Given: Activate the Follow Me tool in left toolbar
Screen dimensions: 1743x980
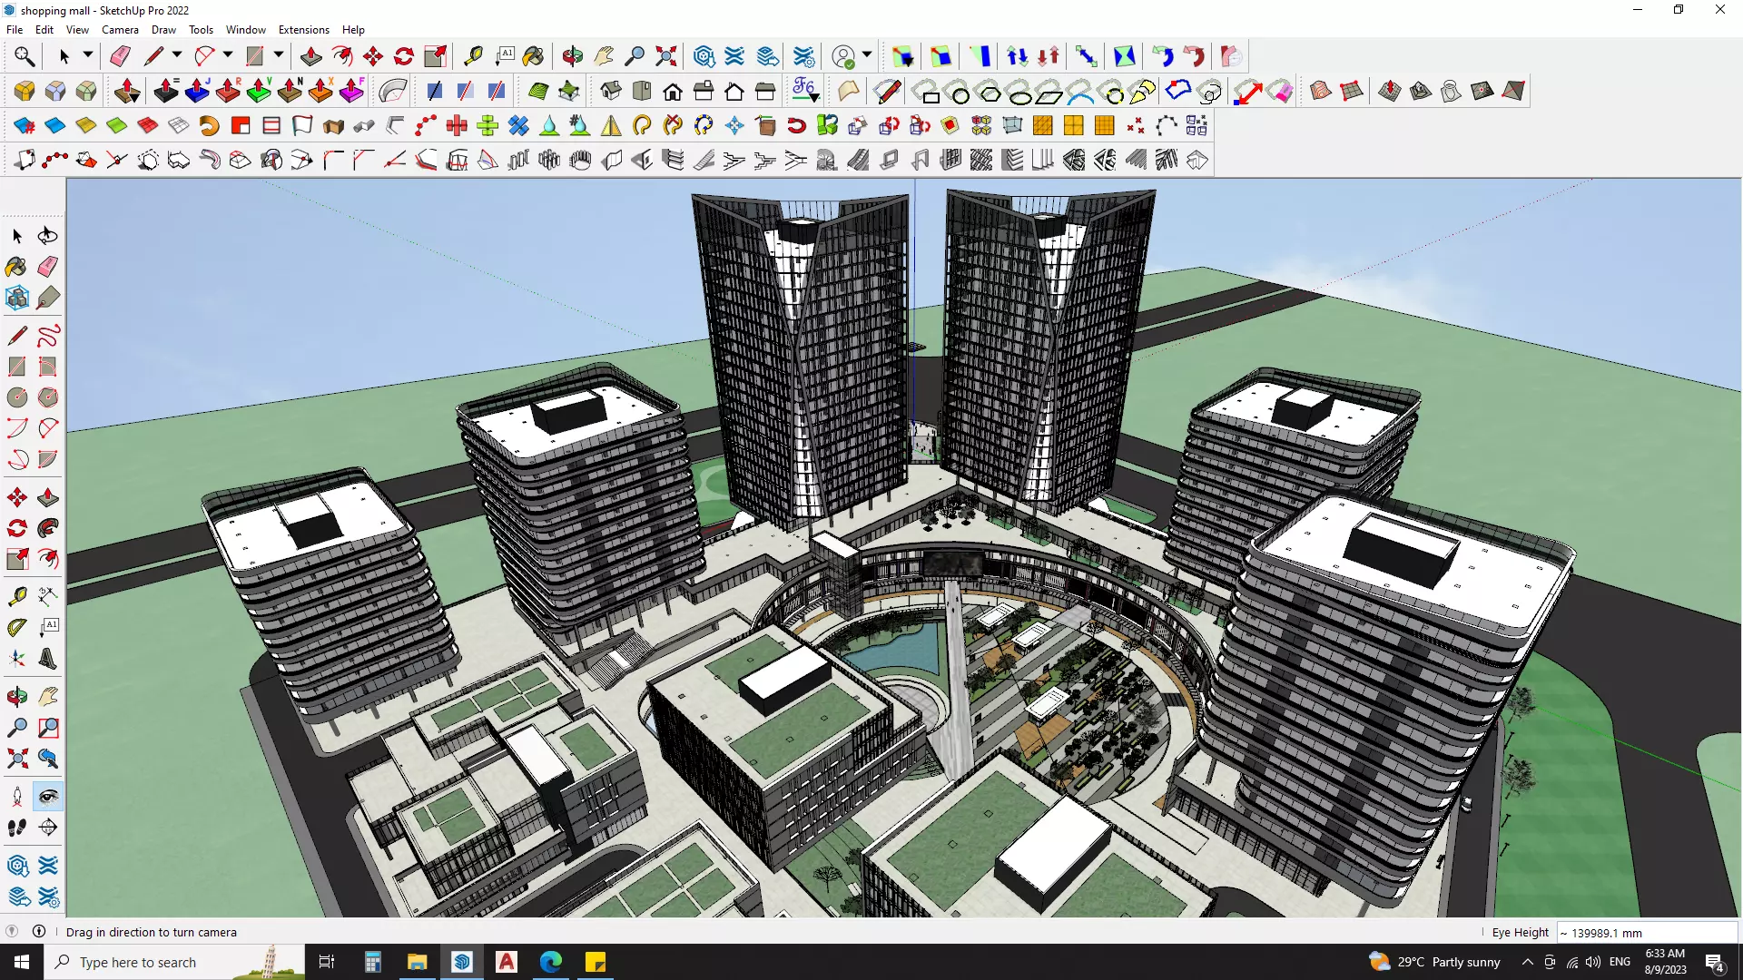Looking at the screenshot, I should 48,528.
